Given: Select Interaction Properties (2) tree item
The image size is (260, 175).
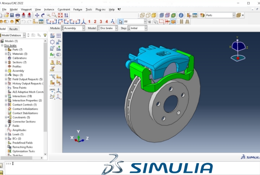Looking at the screenshot, I should pyautogui.click(x=27, y=100).
